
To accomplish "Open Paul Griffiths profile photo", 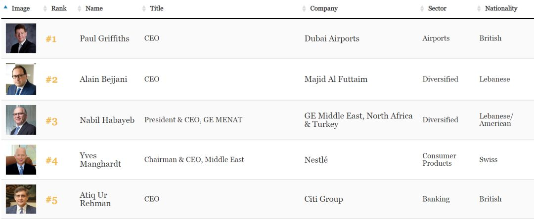I will coord(21,38).
